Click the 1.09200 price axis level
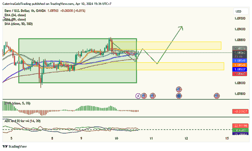 [240, 18]
